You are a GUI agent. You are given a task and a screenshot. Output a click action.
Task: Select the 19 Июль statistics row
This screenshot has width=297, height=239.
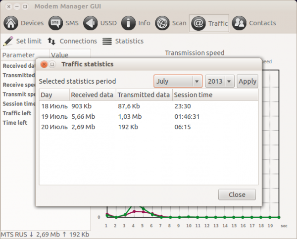(x=148, y=117)
